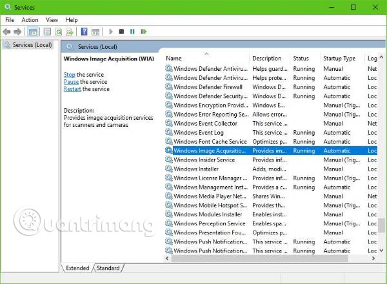Open the Action menu

point(30,20)
